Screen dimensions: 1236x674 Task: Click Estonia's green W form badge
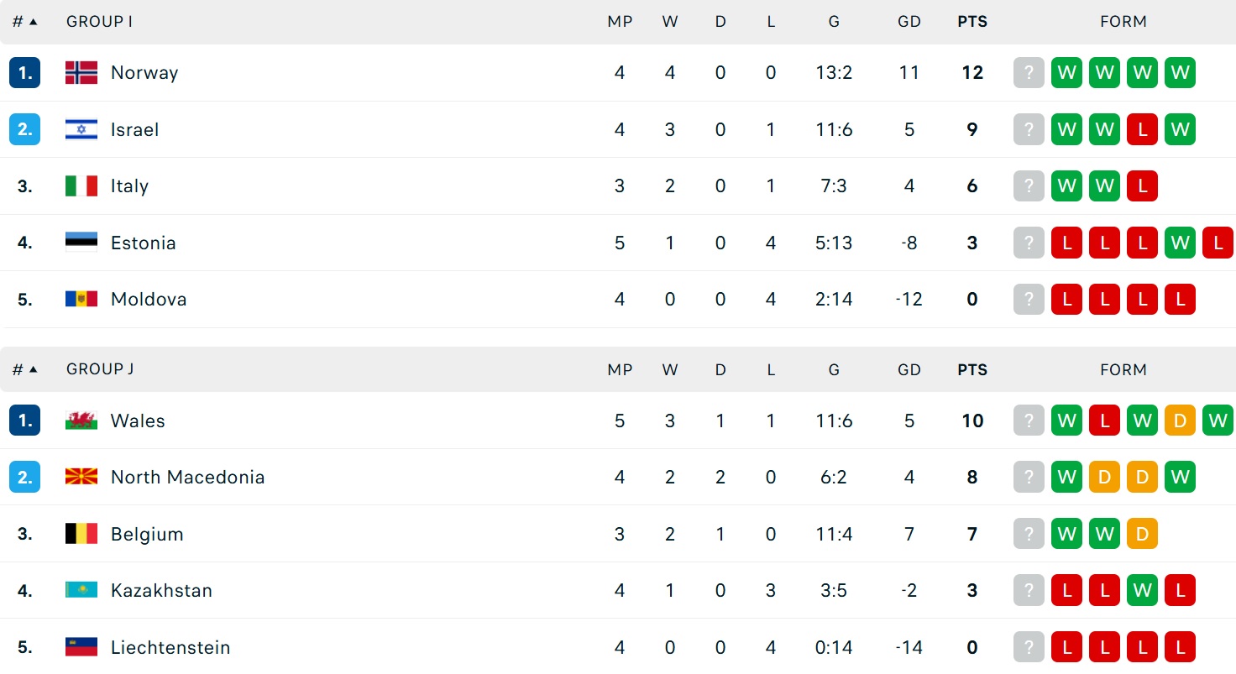pyautogui.click(x=1180, y=243)
